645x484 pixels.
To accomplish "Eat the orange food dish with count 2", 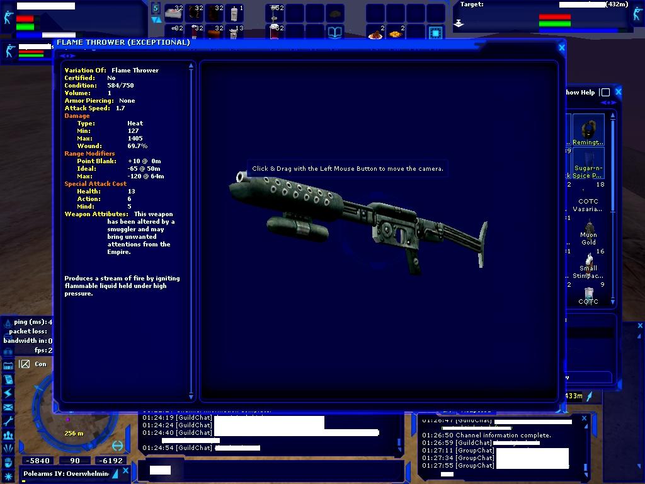I will [396, 32].
